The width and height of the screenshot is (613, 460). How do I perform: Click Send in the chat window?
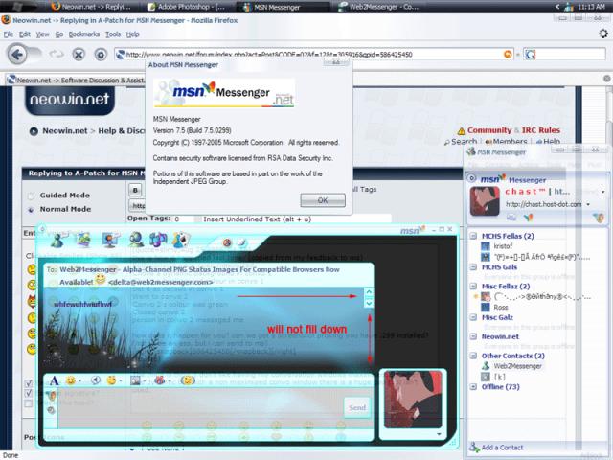(x=357, y=407)
